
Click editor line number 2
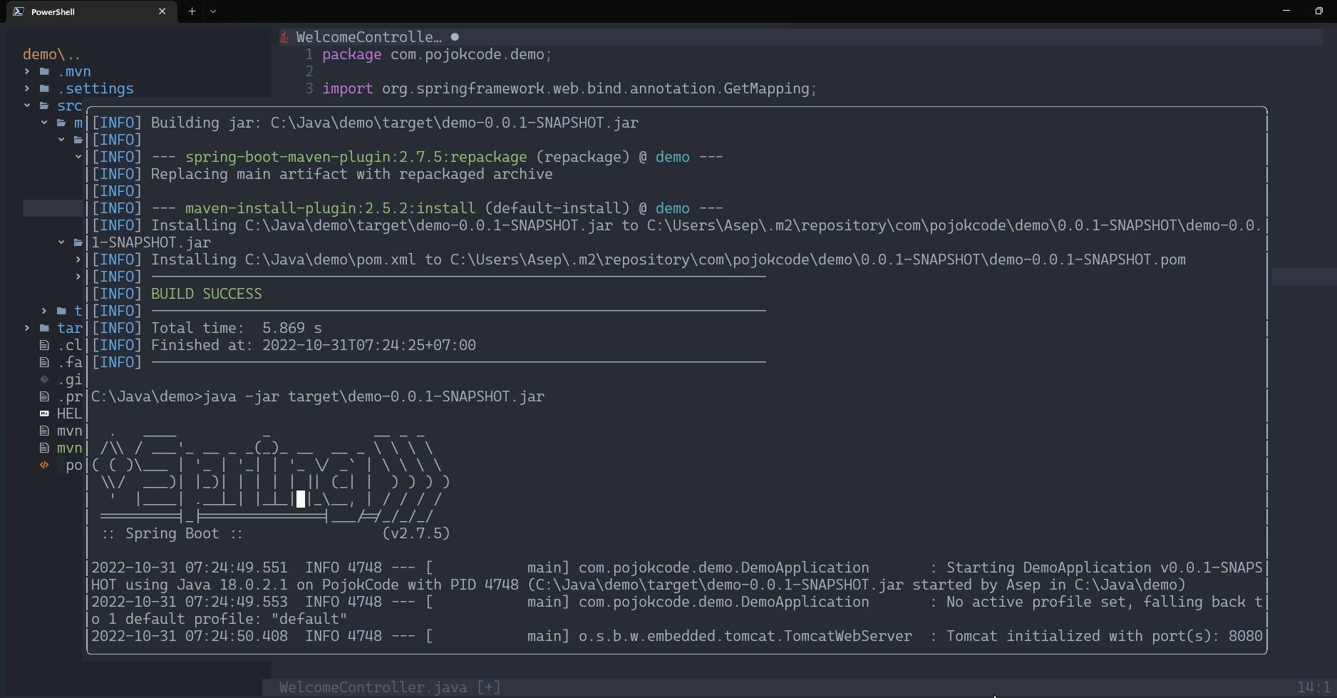coord(309,71)
